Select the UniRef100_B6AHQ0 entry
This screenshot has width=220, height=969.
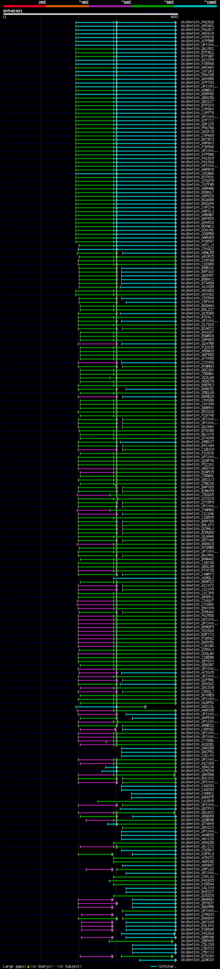(197, 900)
